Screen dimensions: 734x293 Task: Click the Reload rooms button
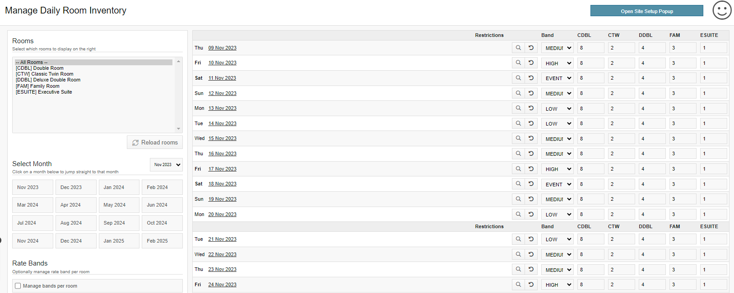[155, 142]
